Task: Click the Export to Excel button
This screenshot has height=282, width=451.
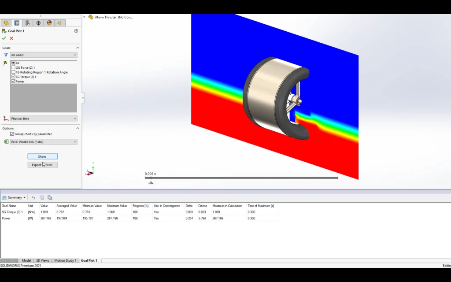Action: (42, 165)
